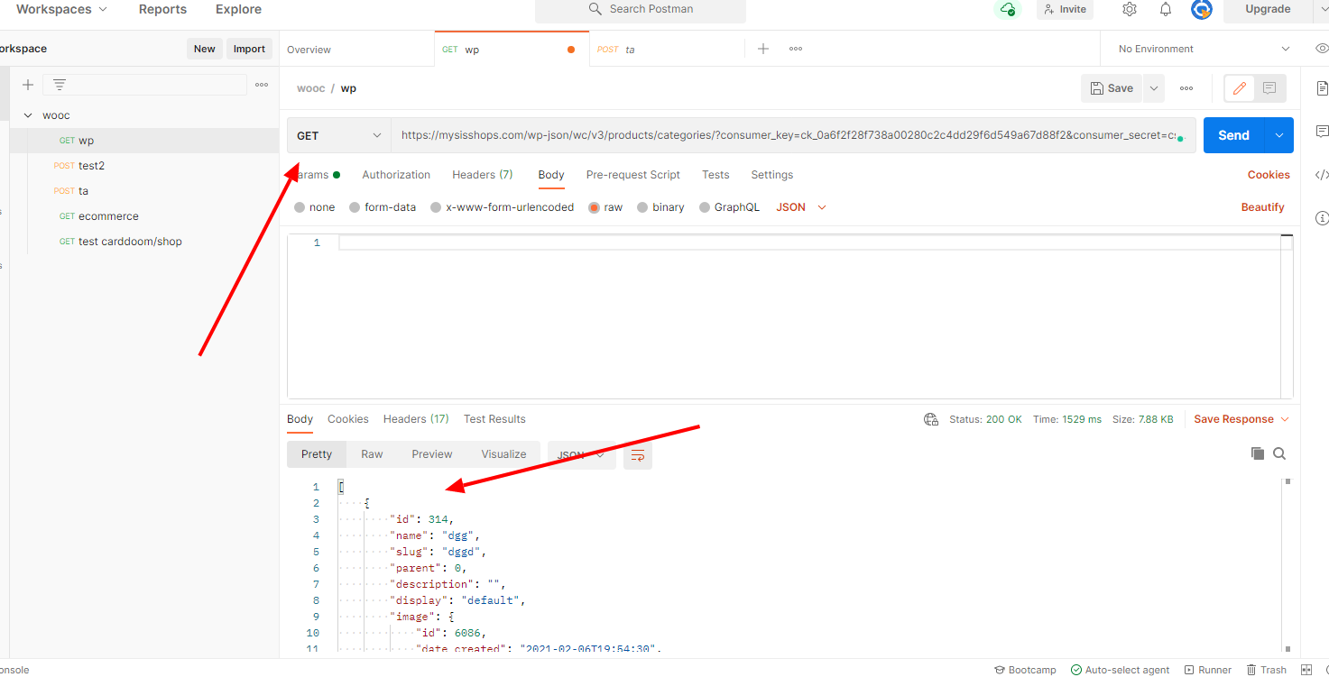Switch response view to Raw
Viewport: 1329px width, 677px height.
tap(372, 454)
